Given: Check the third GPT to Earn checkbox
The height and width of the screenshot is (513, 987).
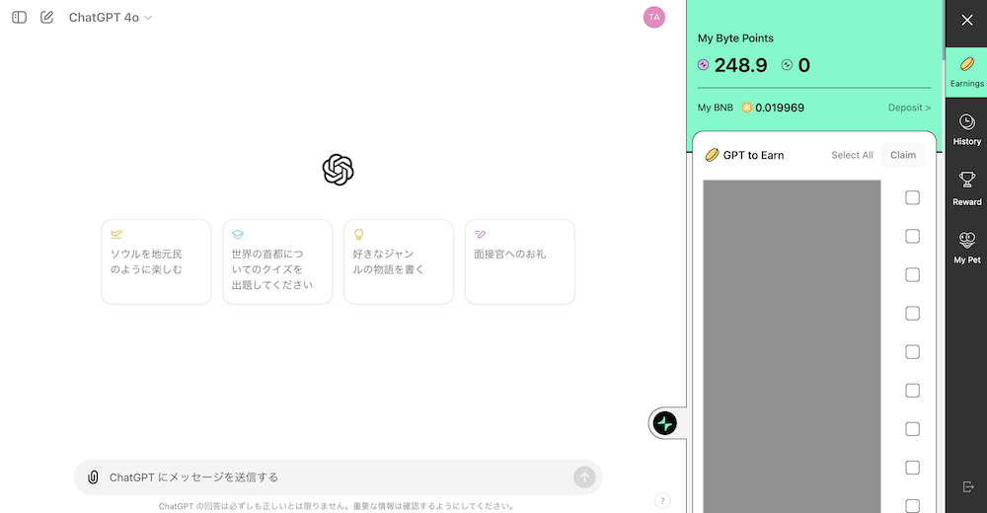Looking at the screenshot, I should point(912,274).
